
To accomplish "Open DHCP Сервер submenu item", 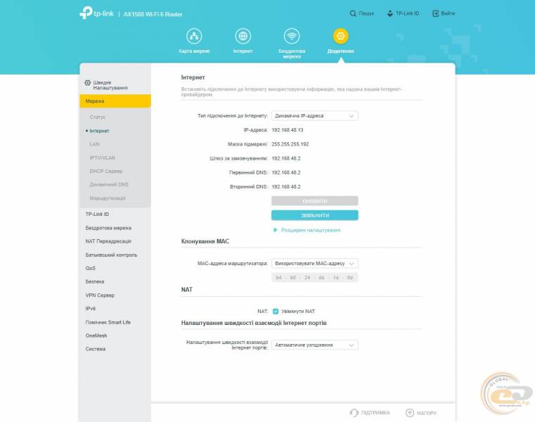I will coord(105,171).
